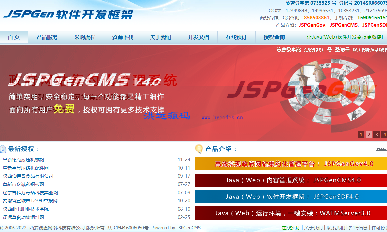Navigate to 开发文档
The image size is (387, 232).
[198, 37]
